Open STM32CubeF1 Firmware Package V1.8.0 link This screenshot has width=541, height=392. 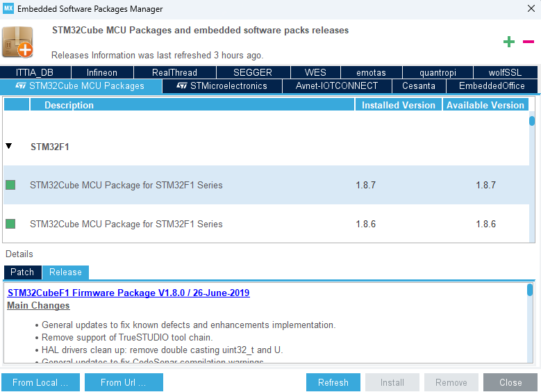tap(128, 293)
